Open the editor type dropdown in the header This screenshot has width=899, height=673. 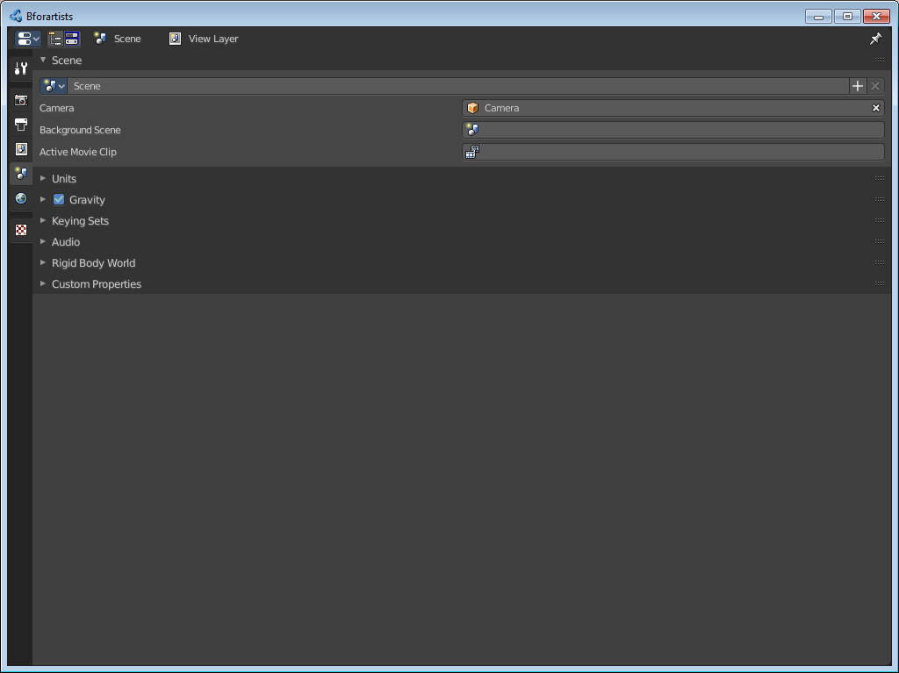[27, 39]
